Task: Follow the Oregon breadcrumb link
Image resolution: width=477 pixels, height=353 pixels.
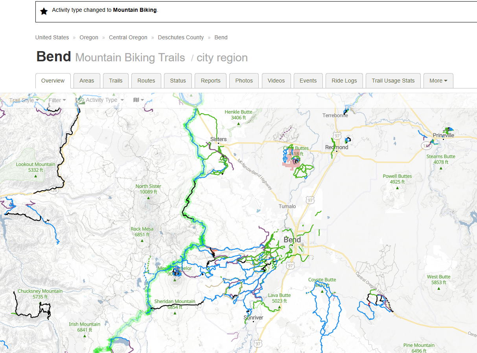Action: (x=89, y=37)
